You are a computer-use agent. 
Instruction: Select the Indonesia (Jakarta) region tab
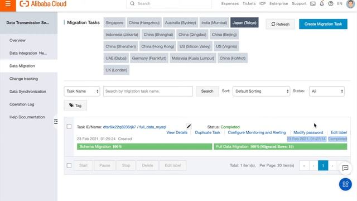(122, 35)
